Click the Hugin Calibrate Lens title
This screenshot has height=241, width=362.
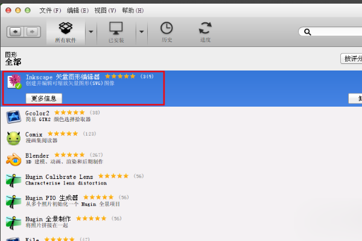pos(59,177)
